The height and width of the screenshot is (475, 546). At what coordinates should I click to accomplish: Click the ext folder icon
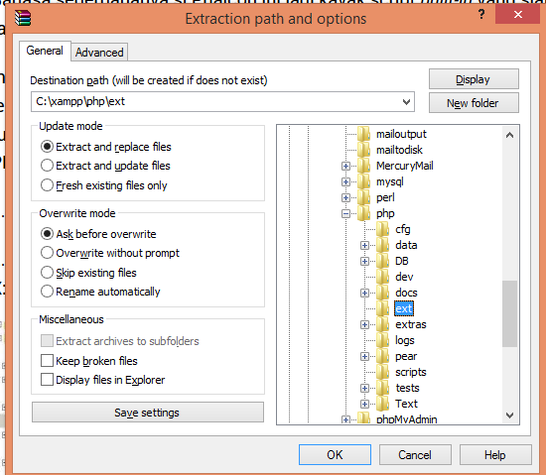(382, 308)
